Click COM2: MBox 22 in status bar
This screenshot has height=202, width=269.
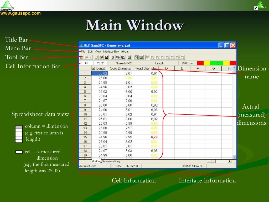tap(193, 166)
